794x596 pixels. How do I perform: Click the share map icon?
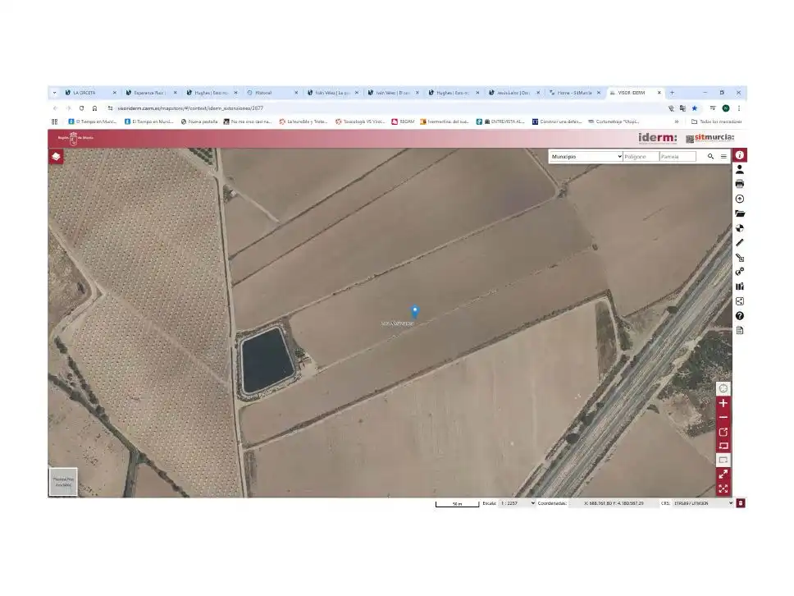click(x=739, y=301)
